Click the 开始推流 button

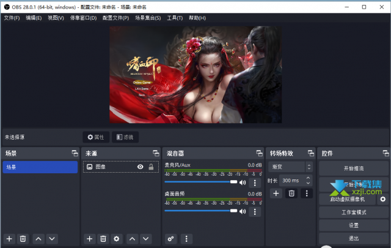(x=354, y=168)
